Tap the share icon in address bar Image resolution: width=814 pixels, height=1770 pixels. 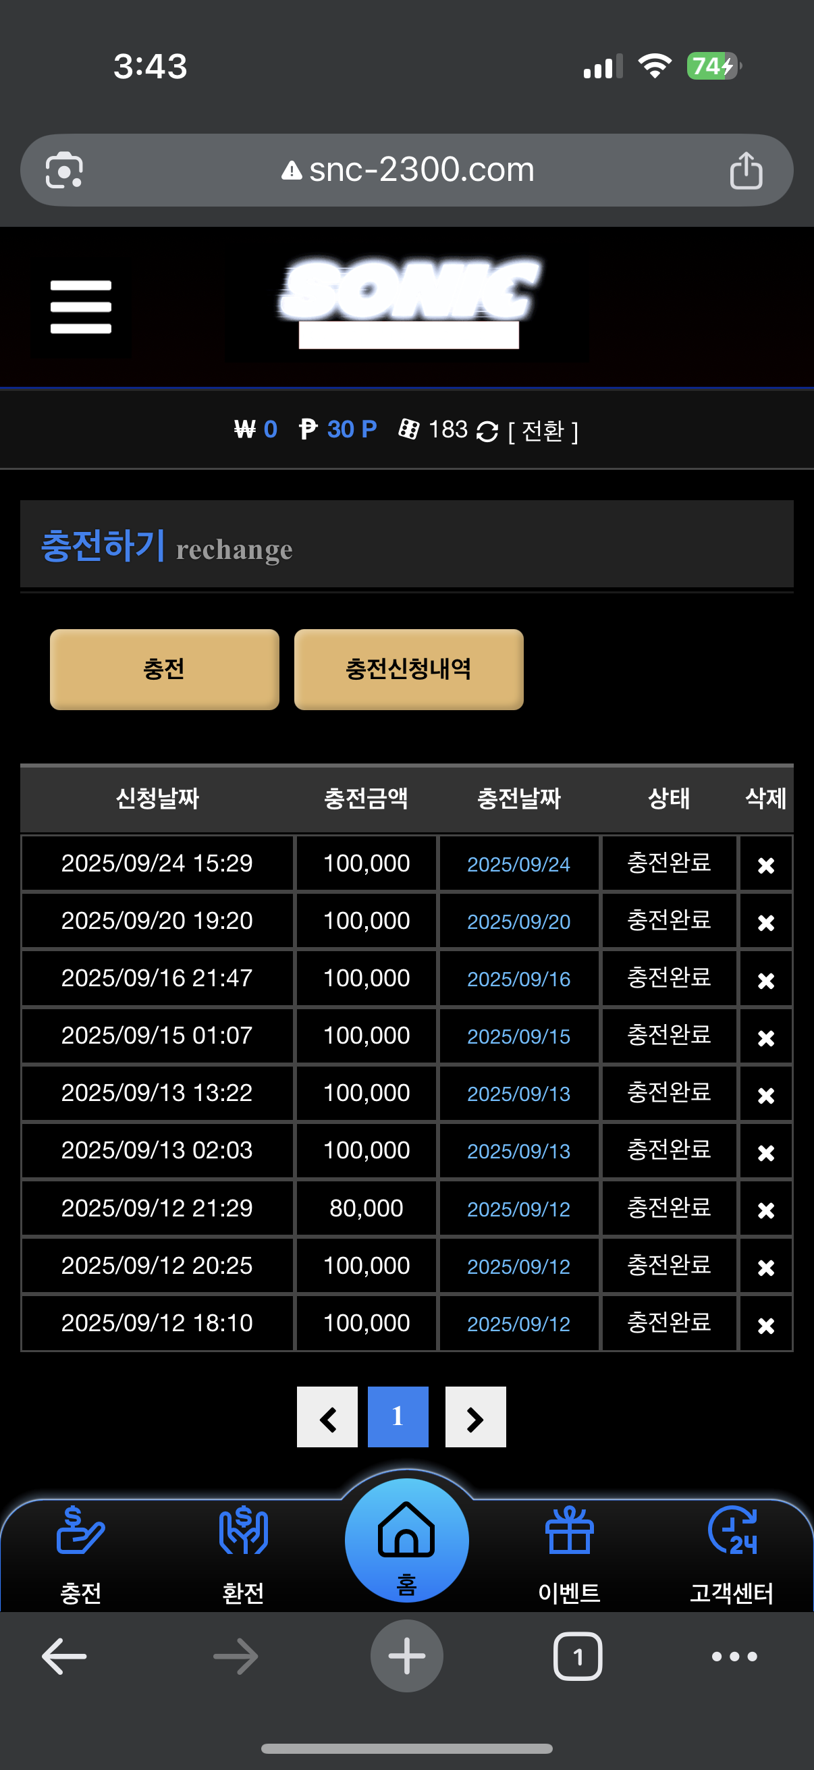click(x=745, y=170)
